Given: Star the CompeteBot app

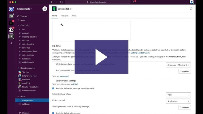Looking at the screenshot, I should [x=71, y=9].
